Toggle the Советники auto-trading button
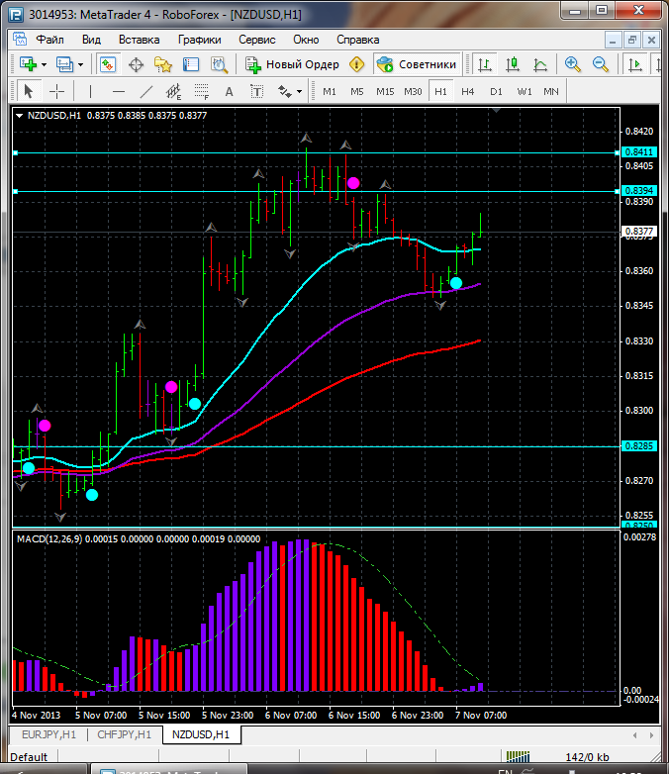 (417, 64)
